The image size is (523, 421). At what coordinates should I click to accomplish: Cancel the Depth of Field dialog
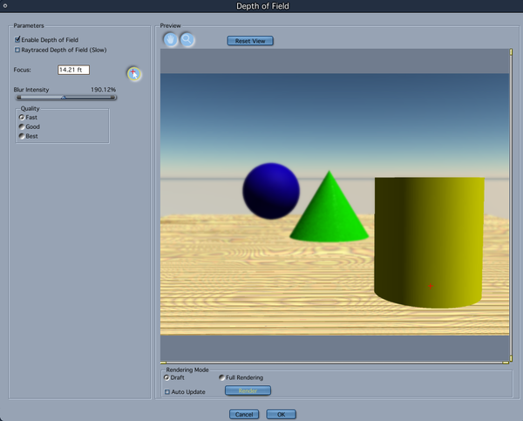pyautogui.click(x=244, y=414)
